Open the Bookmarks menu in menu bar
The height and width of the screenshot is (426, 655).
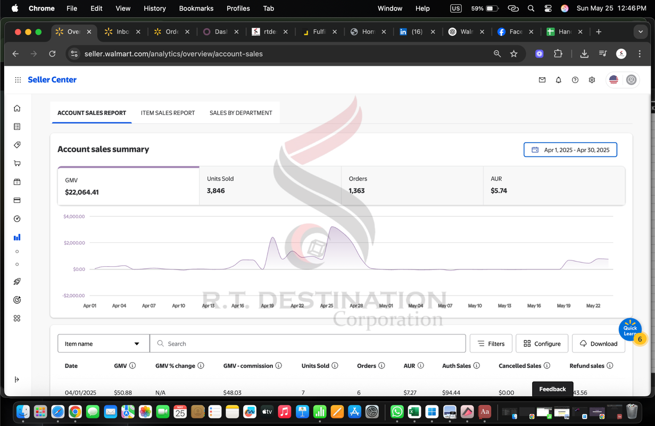196,8
